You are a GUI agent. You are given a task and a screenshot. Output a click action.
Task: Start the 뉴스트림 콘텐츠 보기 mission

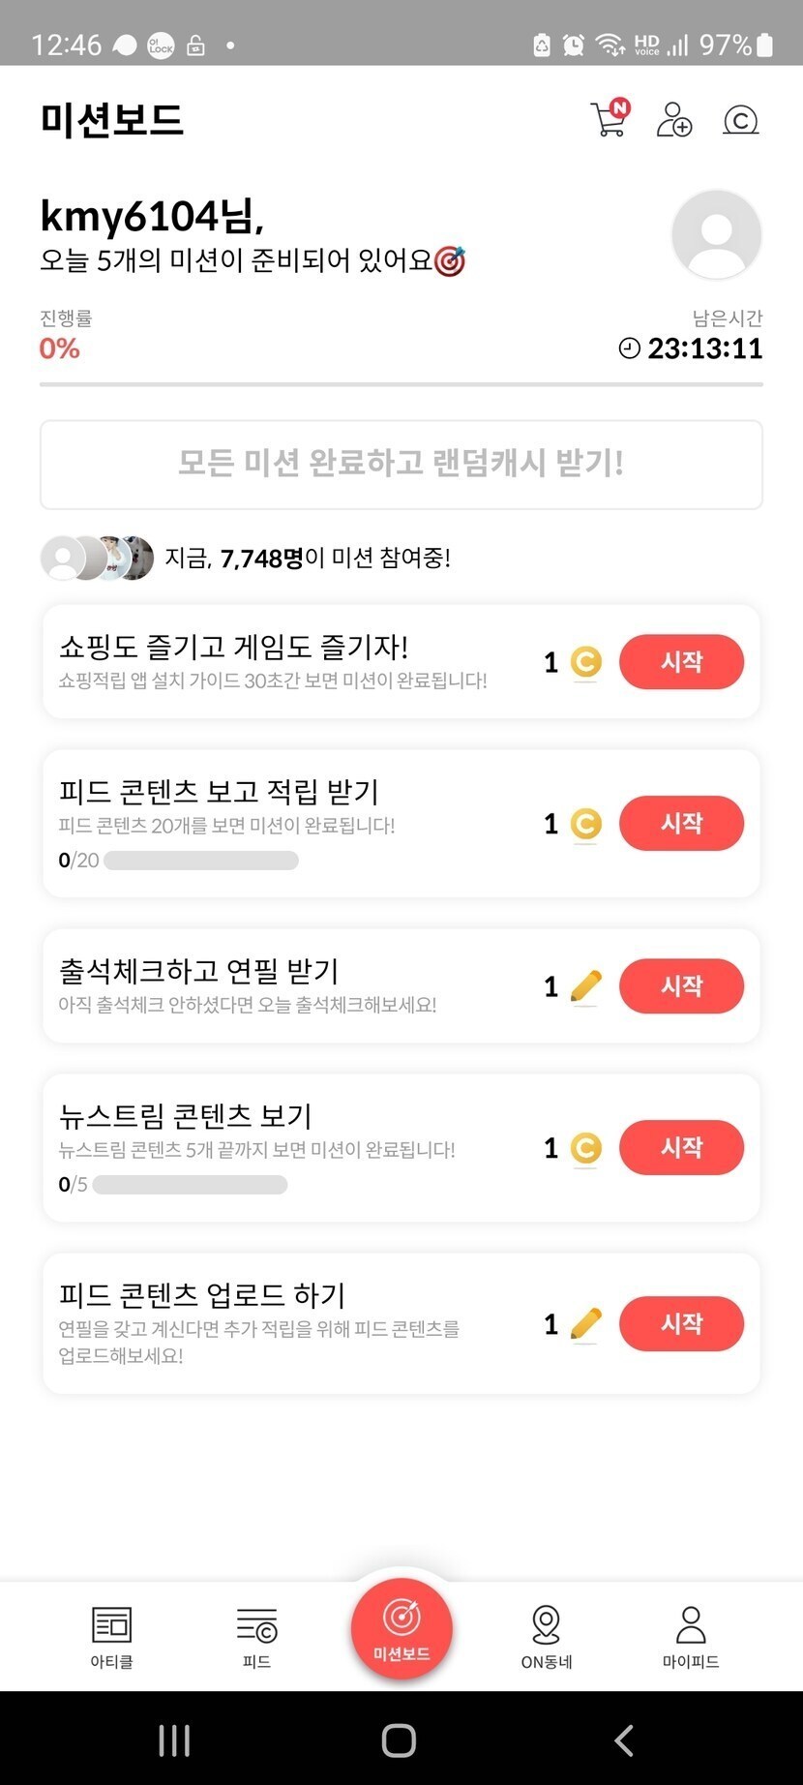(x=681, y=1148)
